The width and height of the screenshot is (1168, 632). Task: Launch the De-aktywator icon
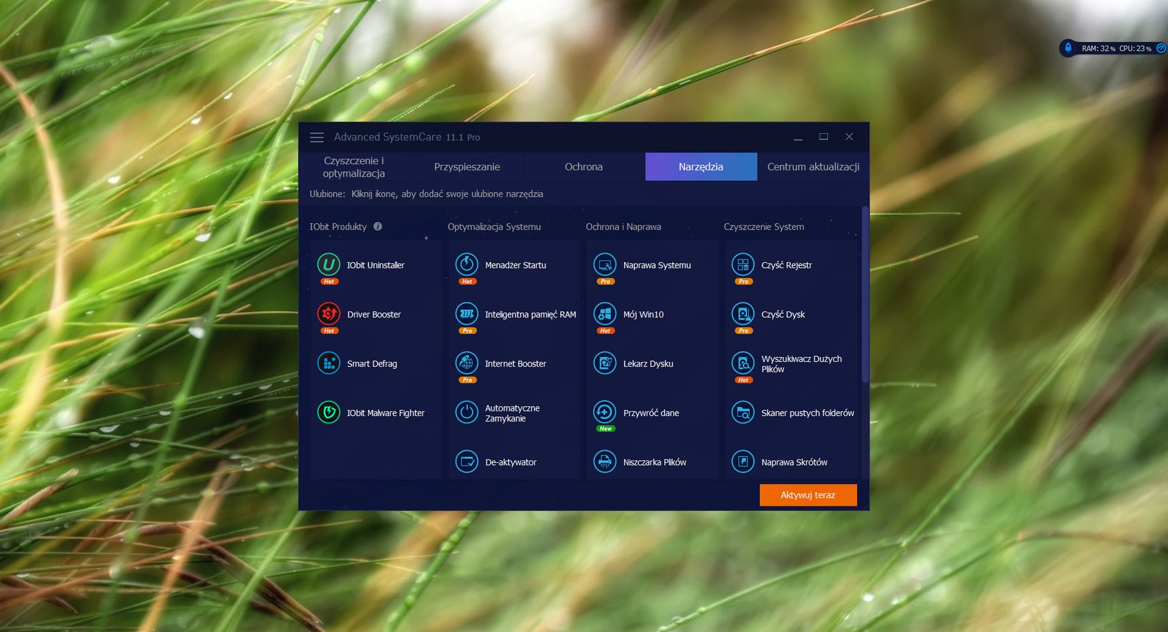[x=467, y=462]
